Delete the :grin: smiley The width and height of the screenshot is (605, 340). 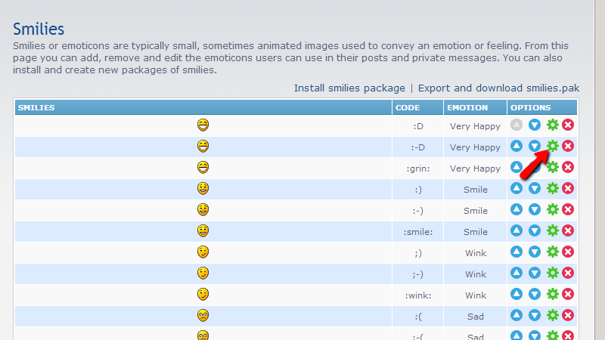click(568, 167)
